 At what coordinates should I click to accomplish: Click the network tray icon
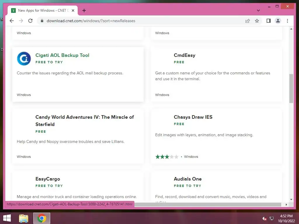tap(272, 218)
